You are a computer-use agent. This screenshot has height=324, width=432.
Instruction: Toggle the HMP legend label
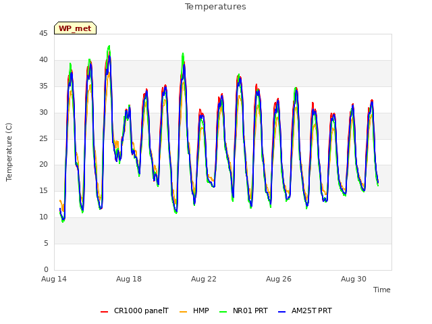(x=201, y=310)
